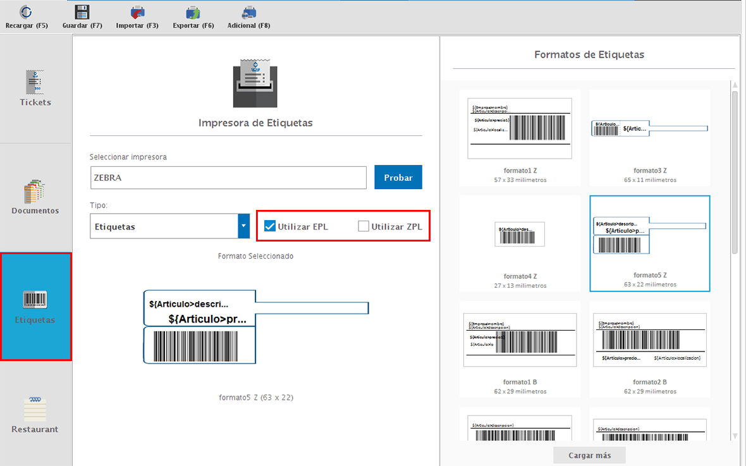Screen dimensions: 746x466
Task: Switch to the Tickets section
Action: (x=35, y=88)
